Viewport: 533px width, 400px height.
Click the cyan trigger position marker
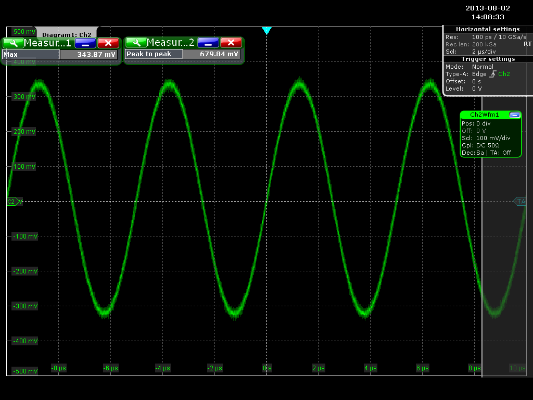(x=266, y=30)
